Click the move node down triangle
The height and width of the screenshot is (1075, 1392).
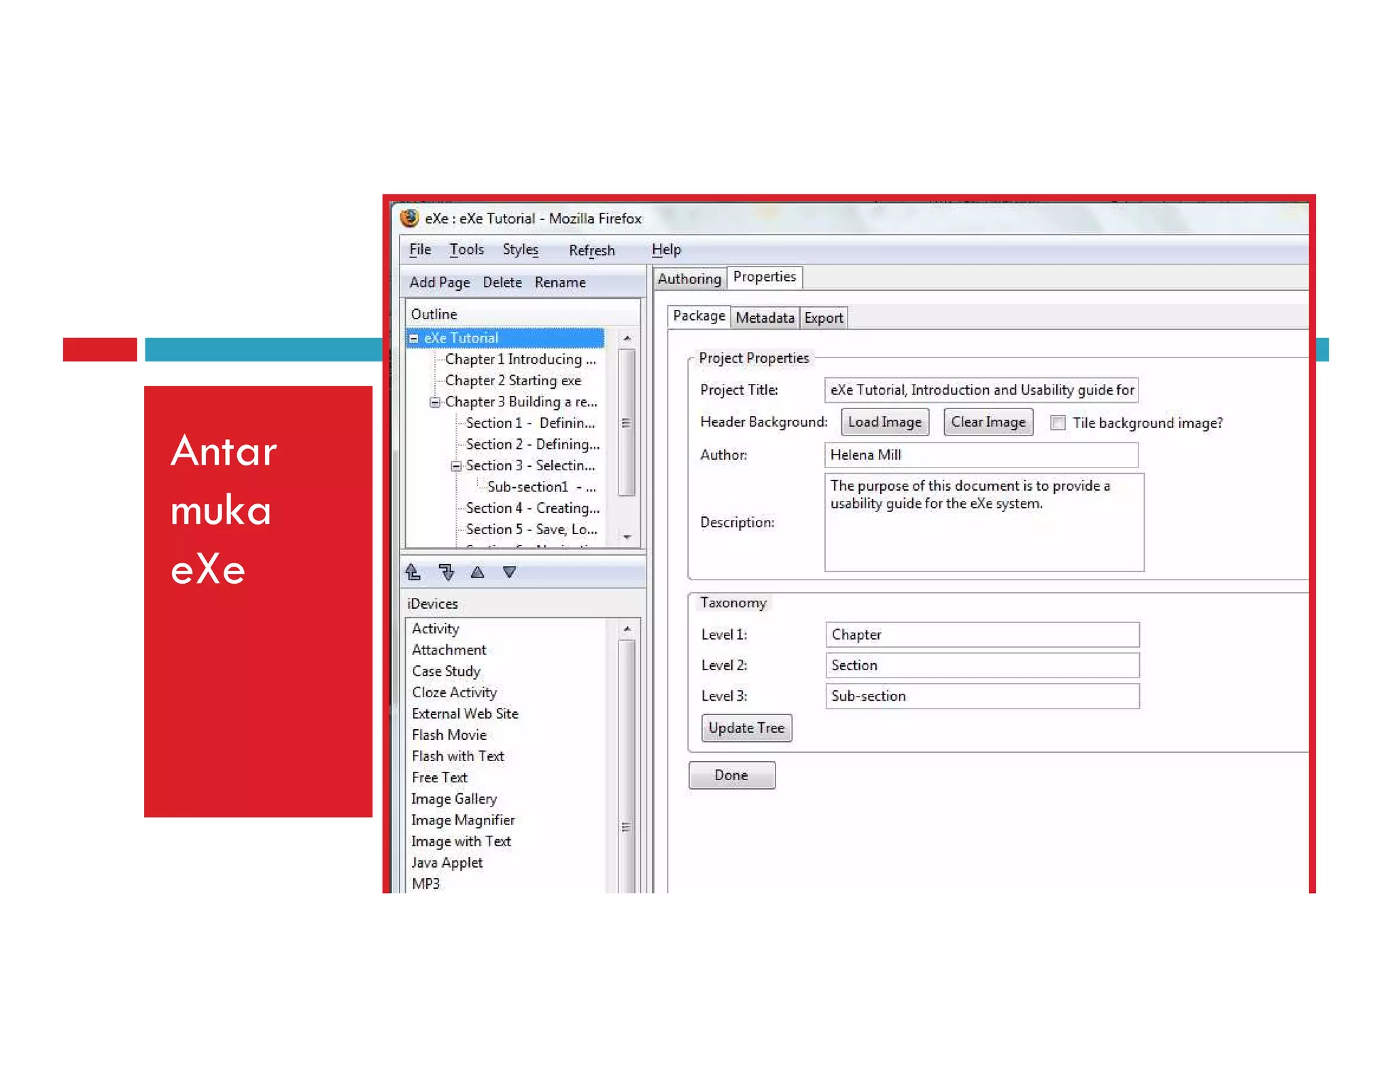pos(509,572)
